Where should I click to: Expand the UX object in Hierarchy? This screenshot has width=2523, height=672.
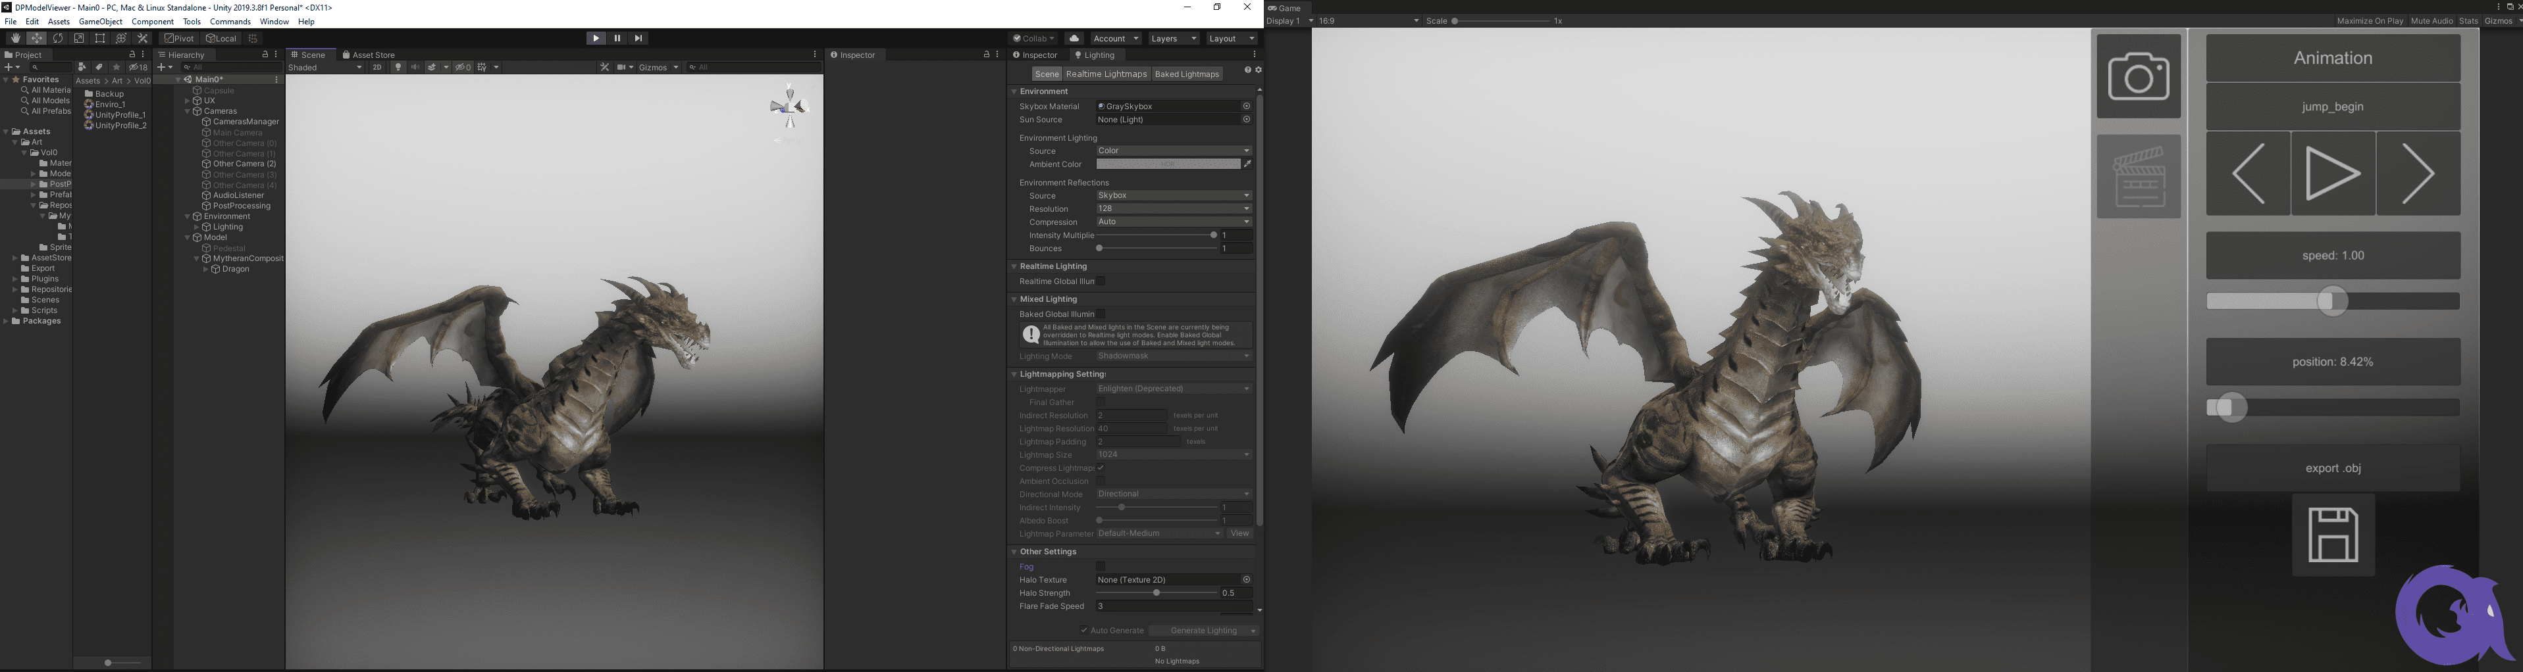point(188,101)
